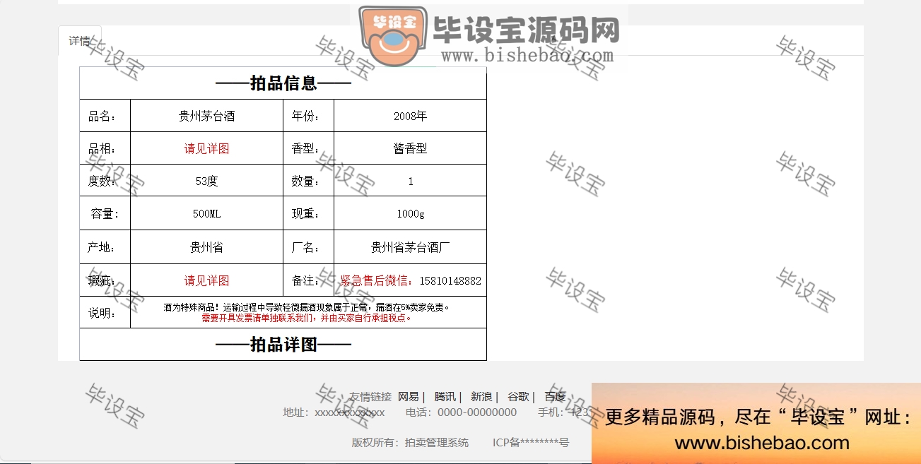Image resolution: width=921 pixels, height=464 pixels.
Task: Click the footer 地址 address text
Action: (x=334, y=412)
